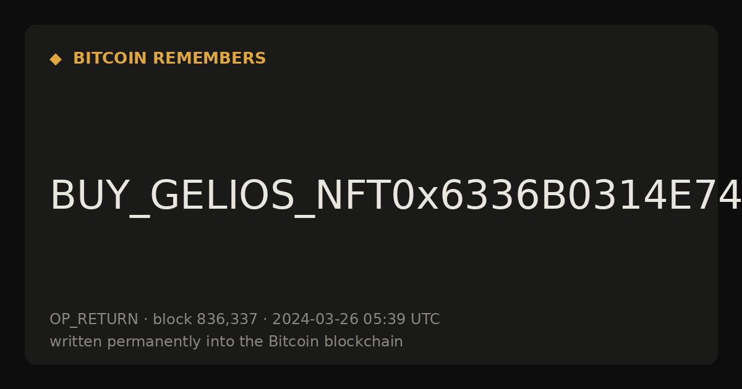Viewport: 742px width, 389px height.
Task: Click GELIOS in the large message
Action: point(223,196)
